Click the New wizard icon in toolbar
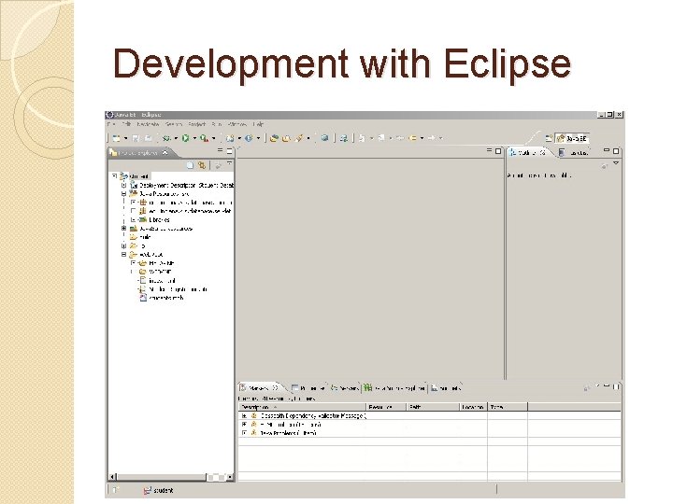Image resolution: width=673 pixels, height=504 pixels. pyautogui.click(x=116, y=138)
